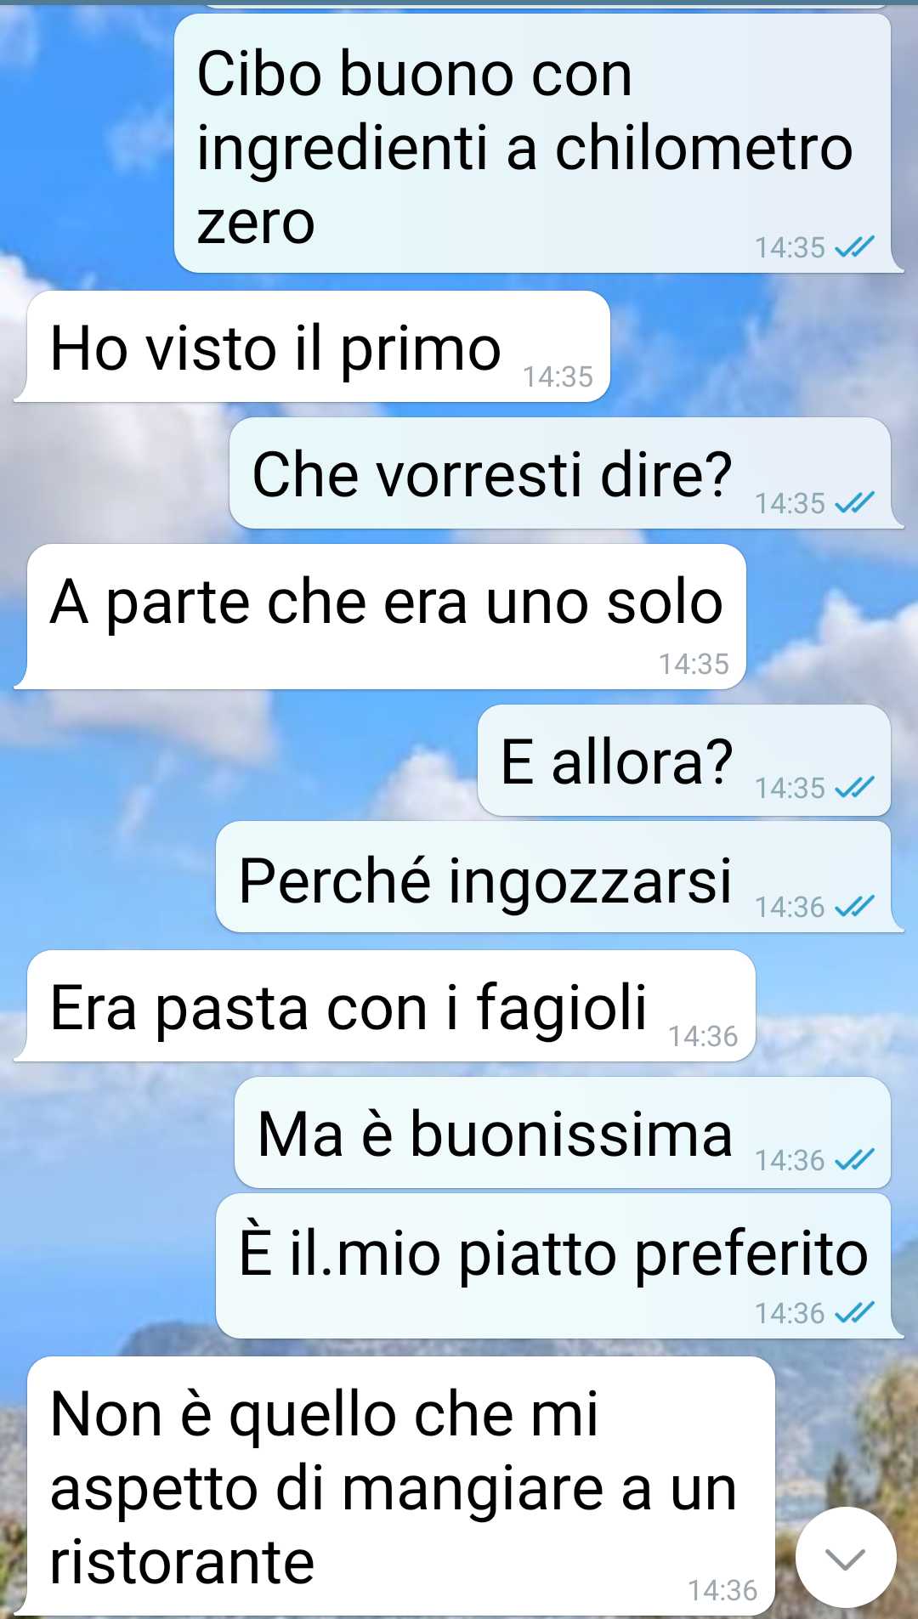918x1619 pixels.
Task: Tap read ticks beside 'Ma è buonissima'
Action: tap(853, 1160)
